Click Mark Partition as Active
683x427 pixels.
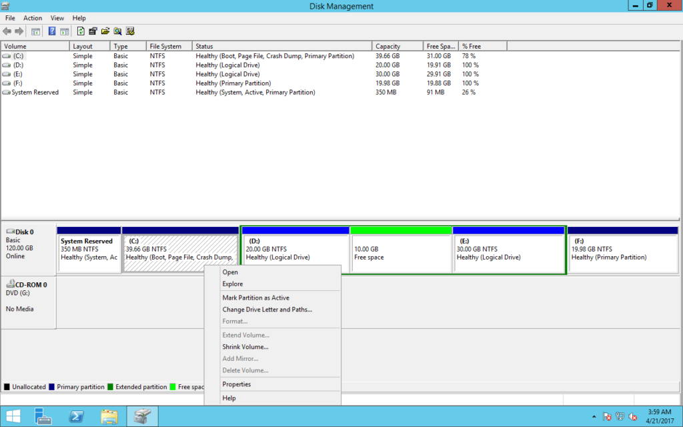255,298
